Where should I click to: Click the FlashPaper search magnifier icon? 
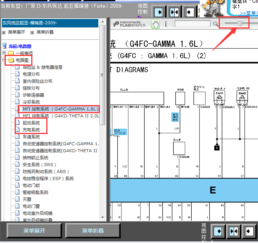pos(216,24)
